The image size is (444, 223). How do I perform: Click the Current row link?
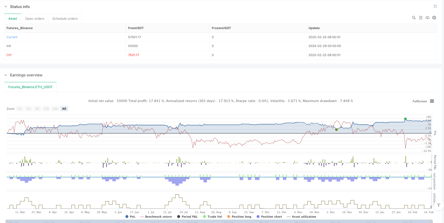tap(12, 37)
